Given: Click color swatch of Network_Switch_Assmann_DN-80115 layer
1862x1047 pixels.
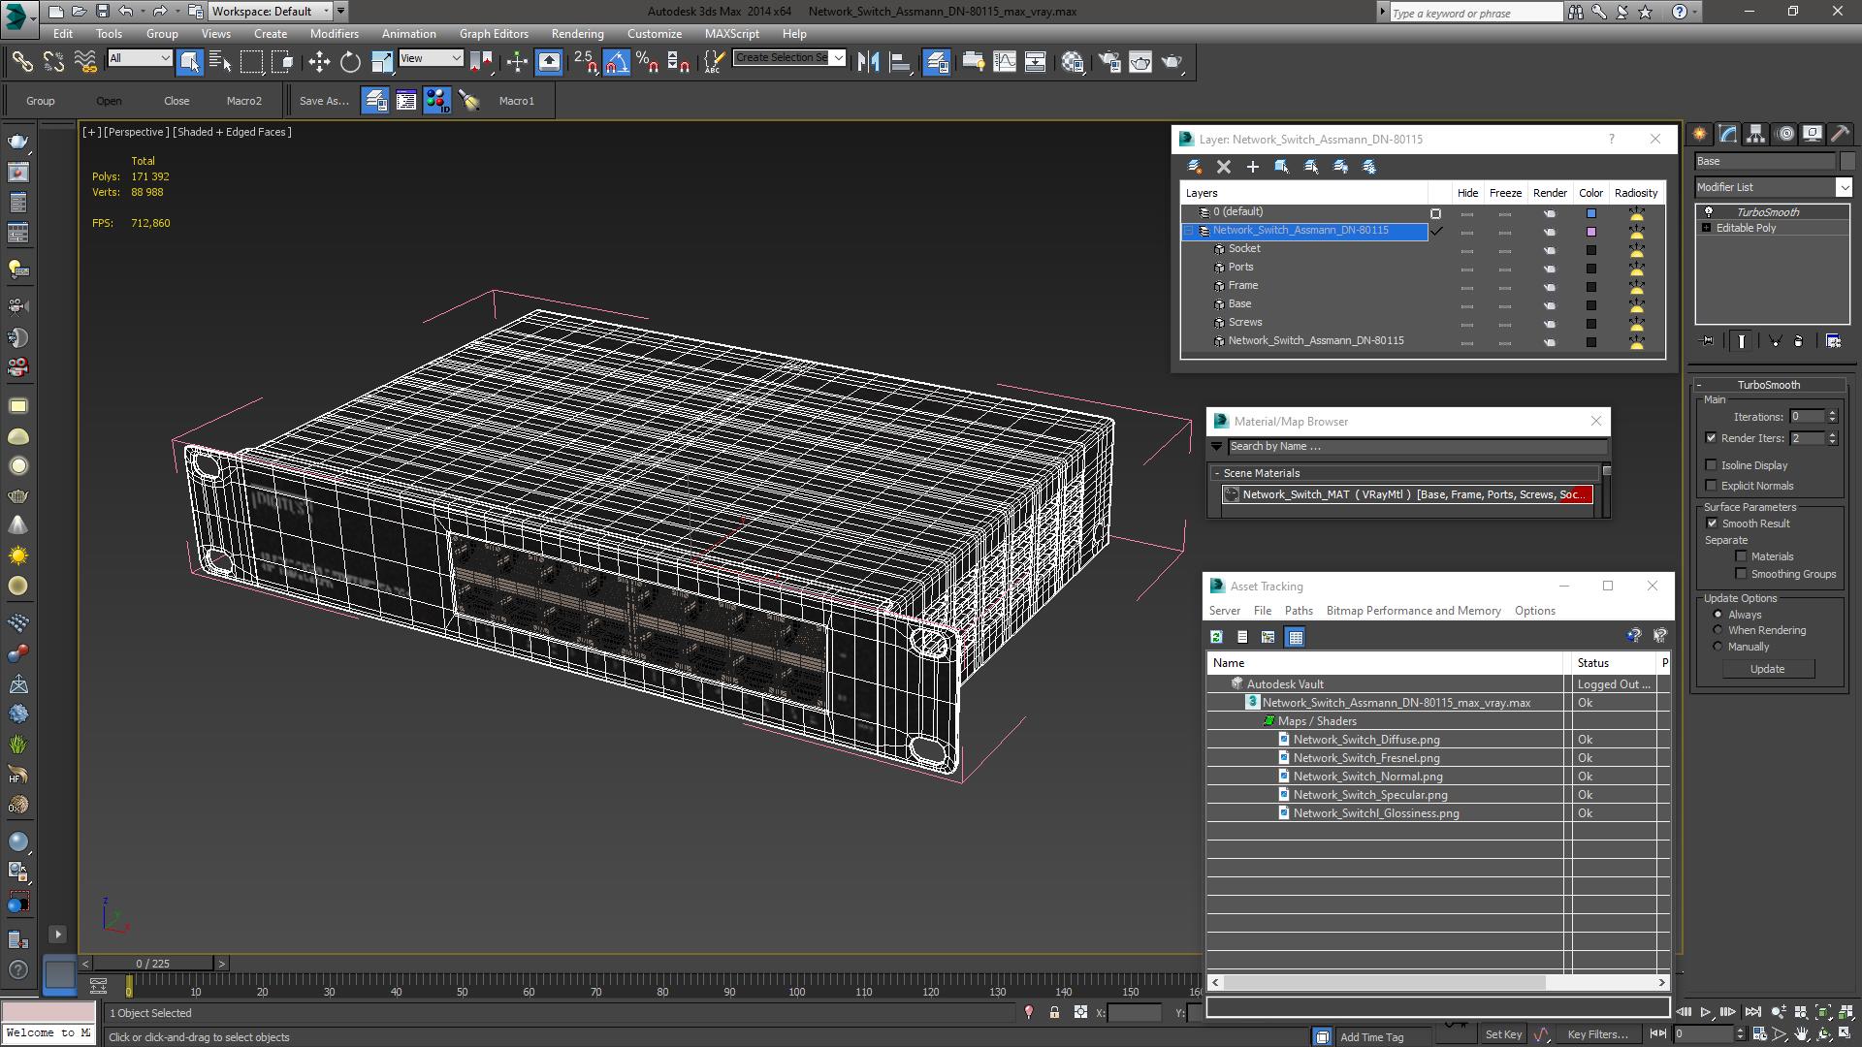Looking at the screenshot, I should pyautogui.click(x=1590, y=232).
